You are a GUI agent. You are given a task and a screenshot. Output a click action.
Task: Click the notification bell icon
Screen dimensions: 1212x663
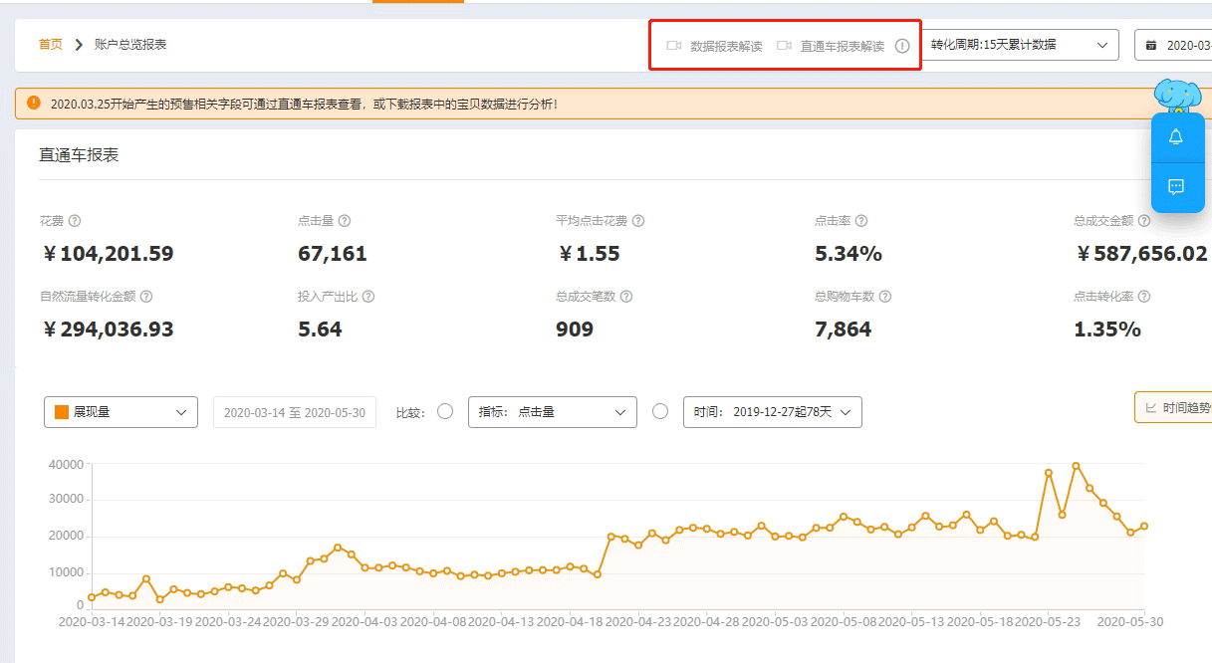pos(1175,137)
